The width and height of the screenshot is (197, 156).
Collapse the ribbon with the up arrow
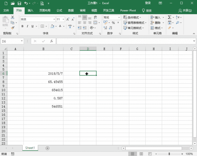click(194, 33)
